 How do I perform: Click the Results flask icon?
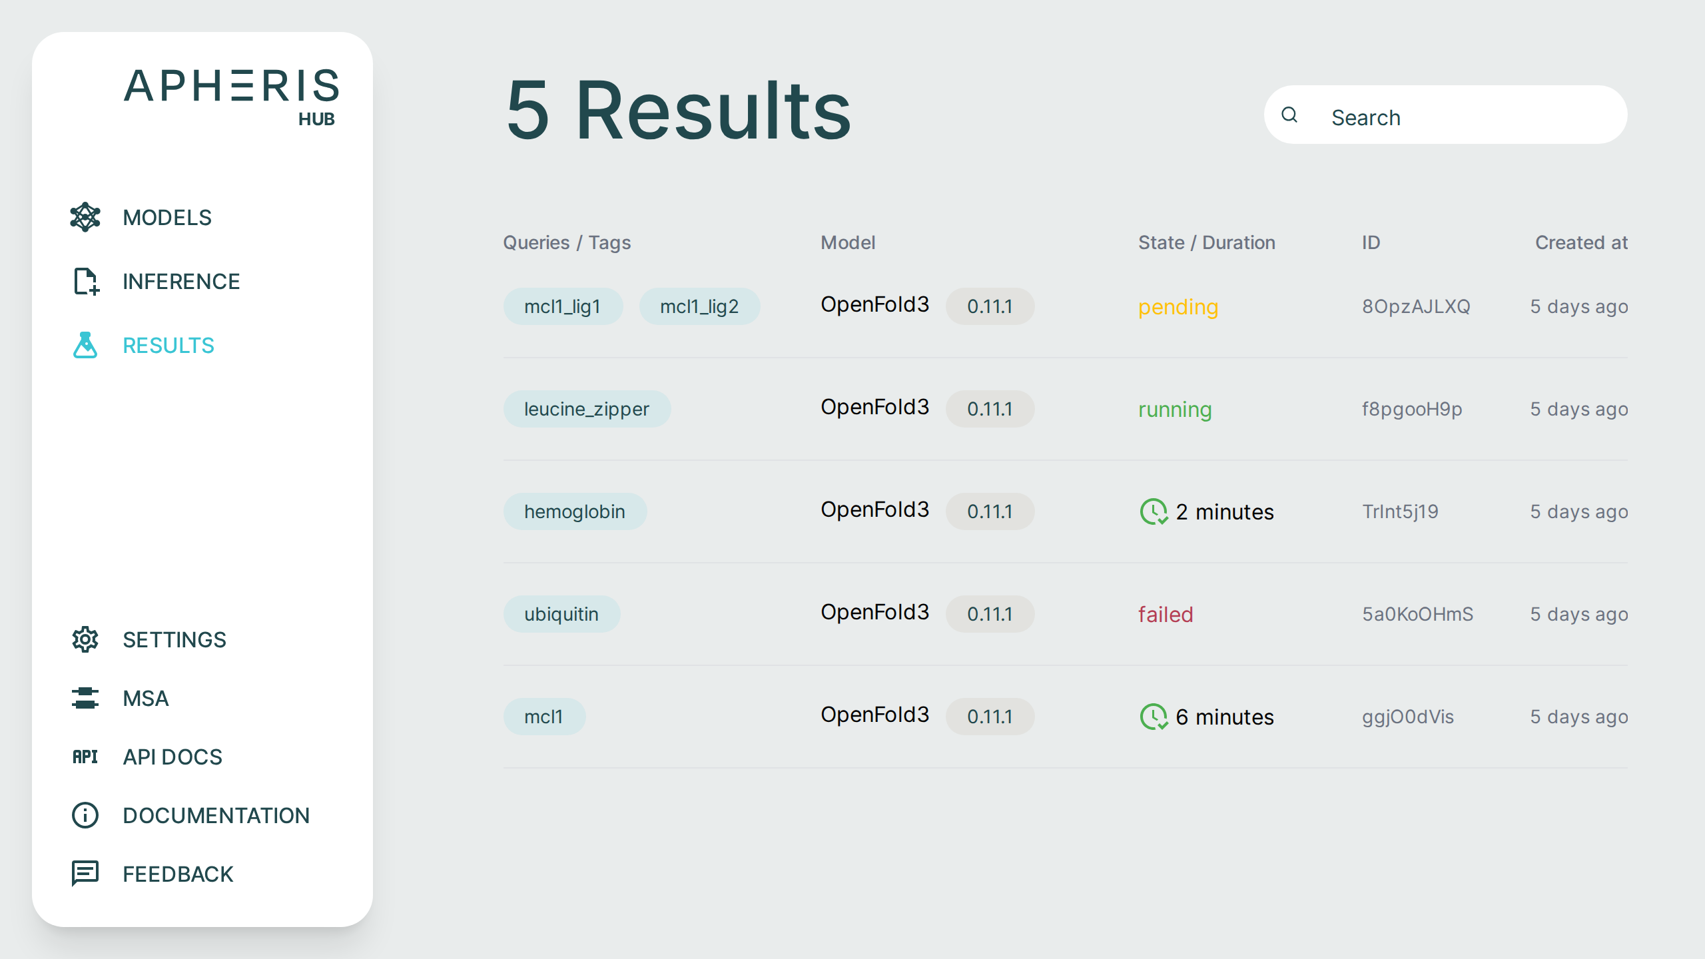tap(85, 345)
